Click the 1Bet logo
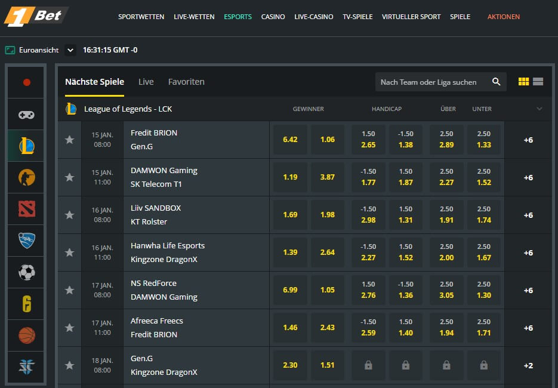Image resolution: width=558 pixels, height=388 pixels. point(36,16)
